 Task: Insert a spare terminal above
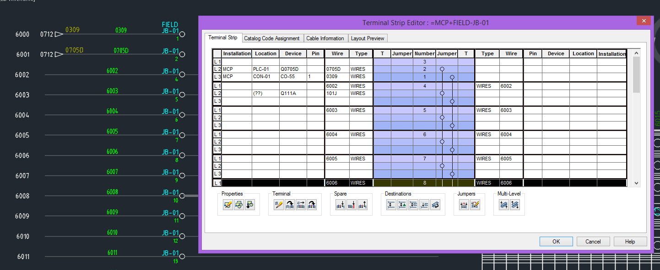[x=362, y=205]
